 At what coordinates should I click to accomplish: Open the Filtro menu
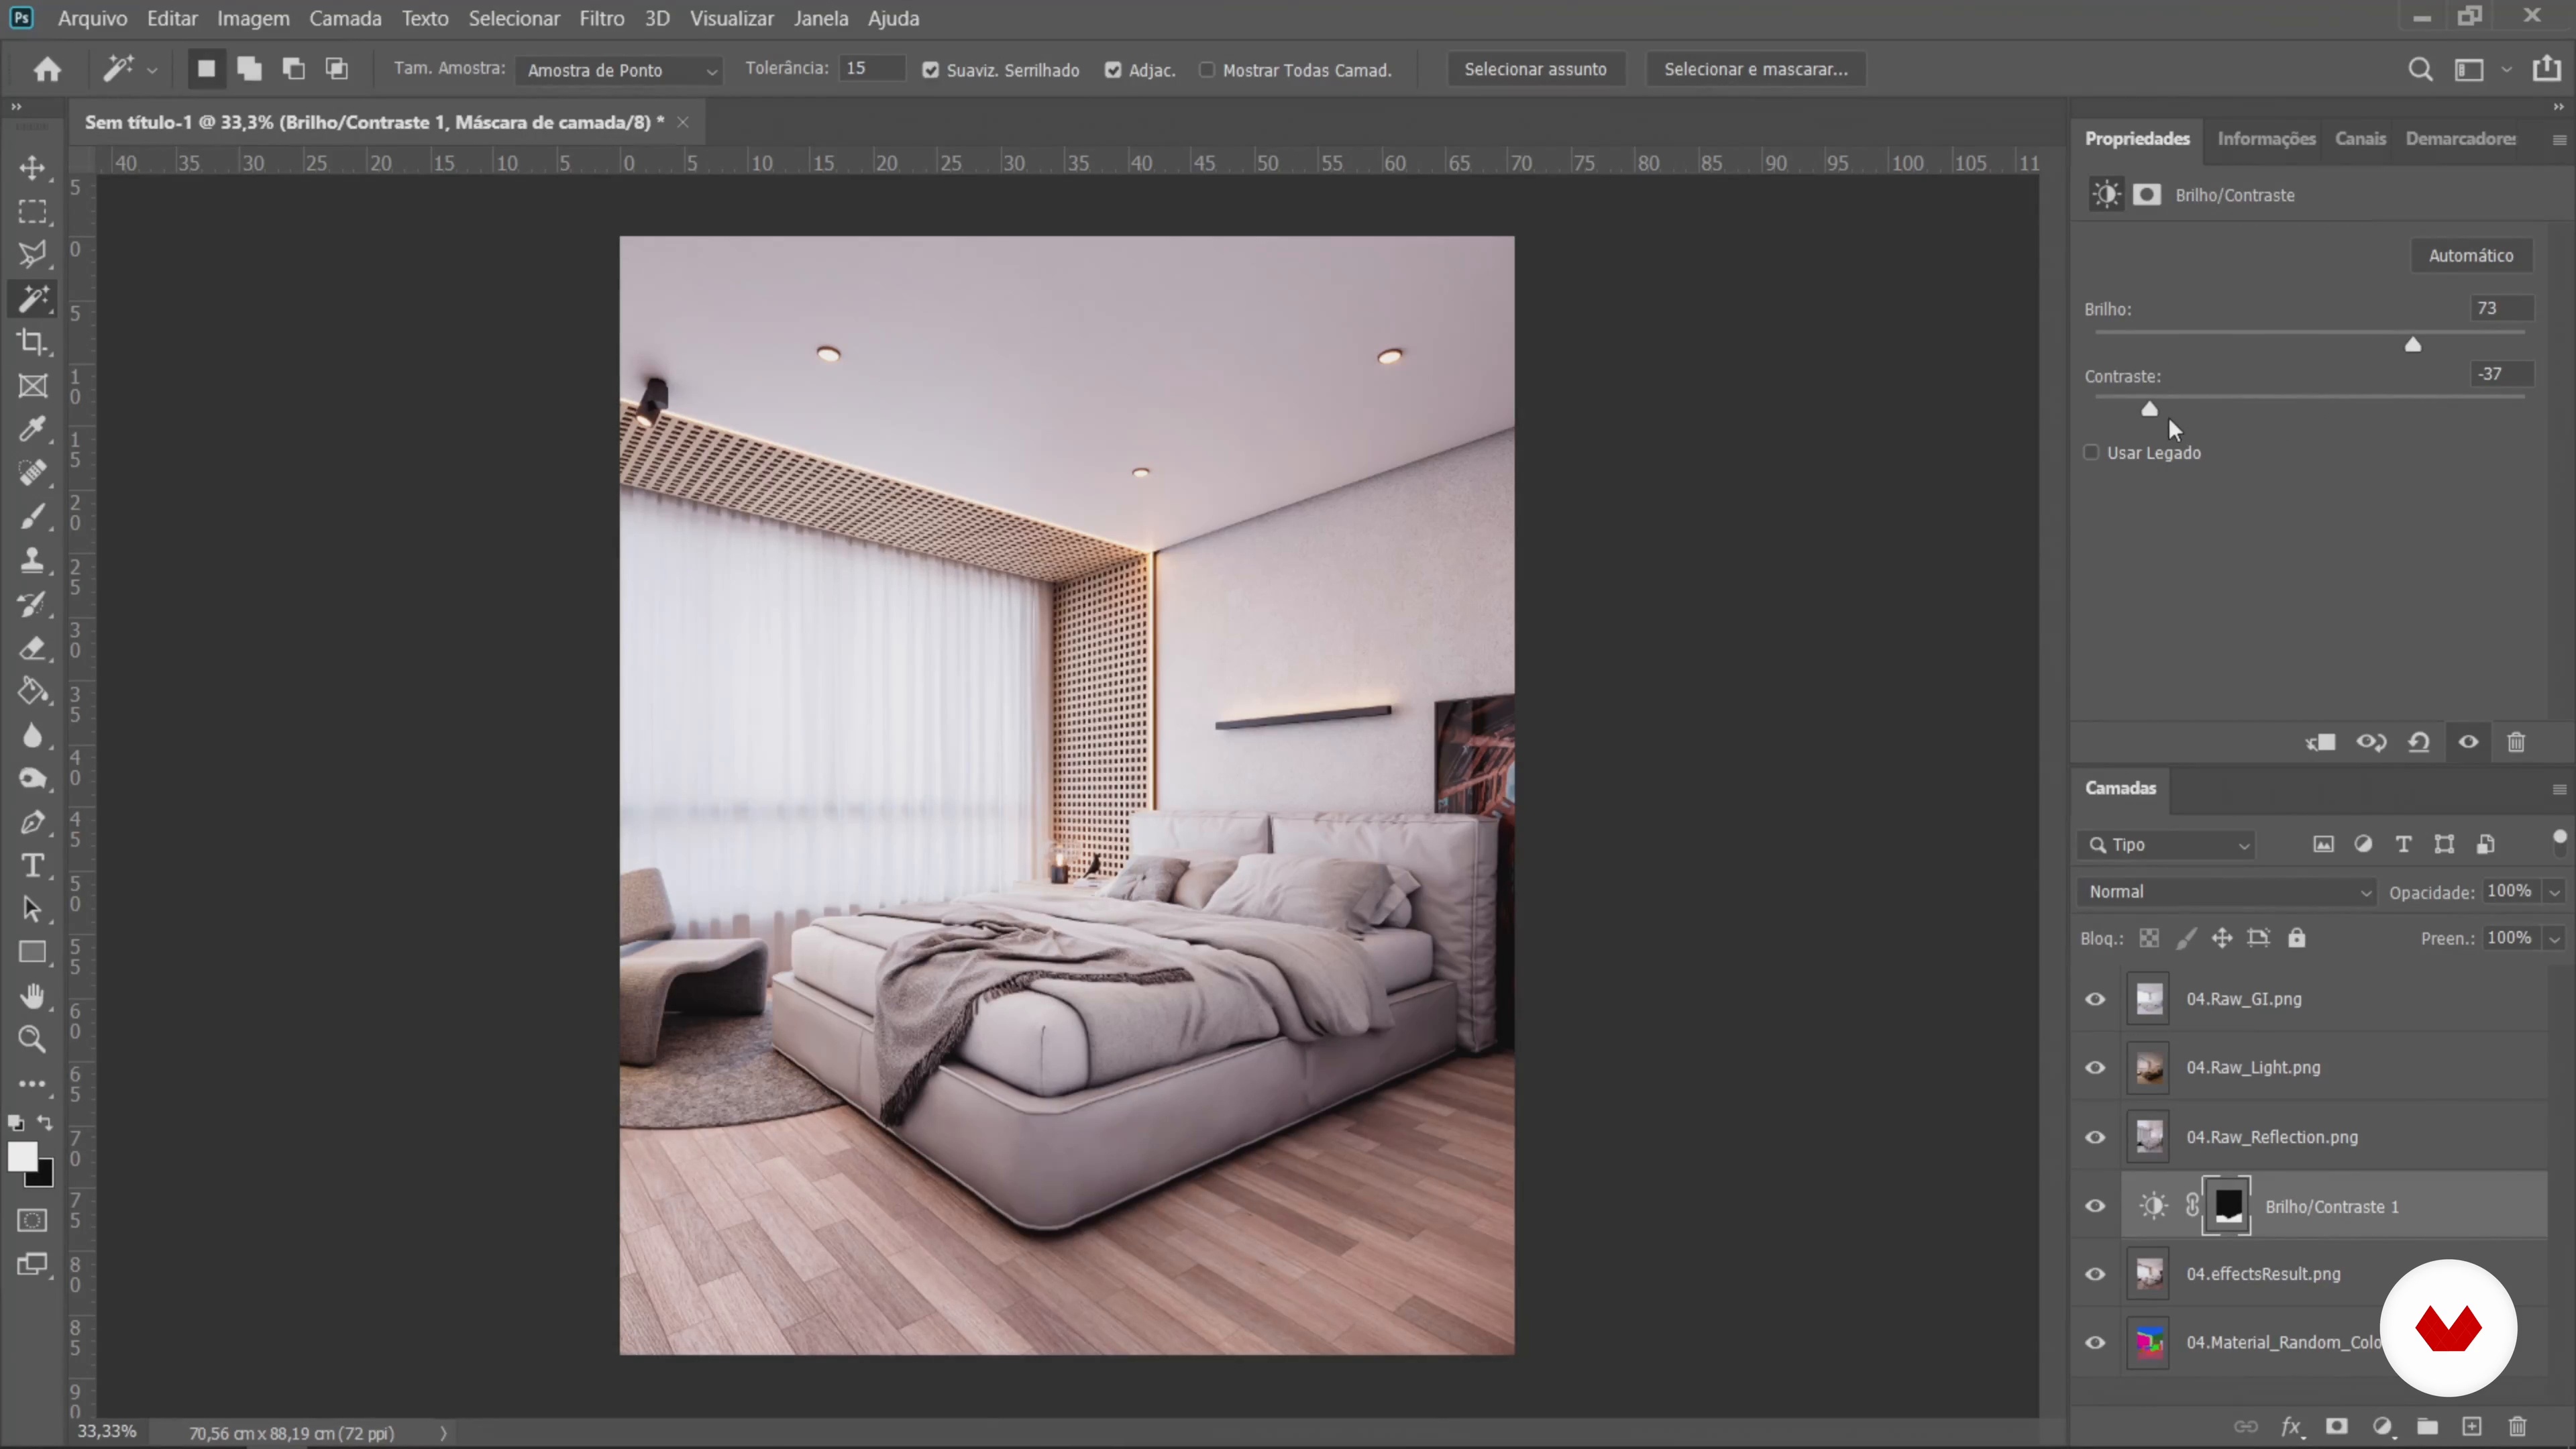tap(602, 18)
